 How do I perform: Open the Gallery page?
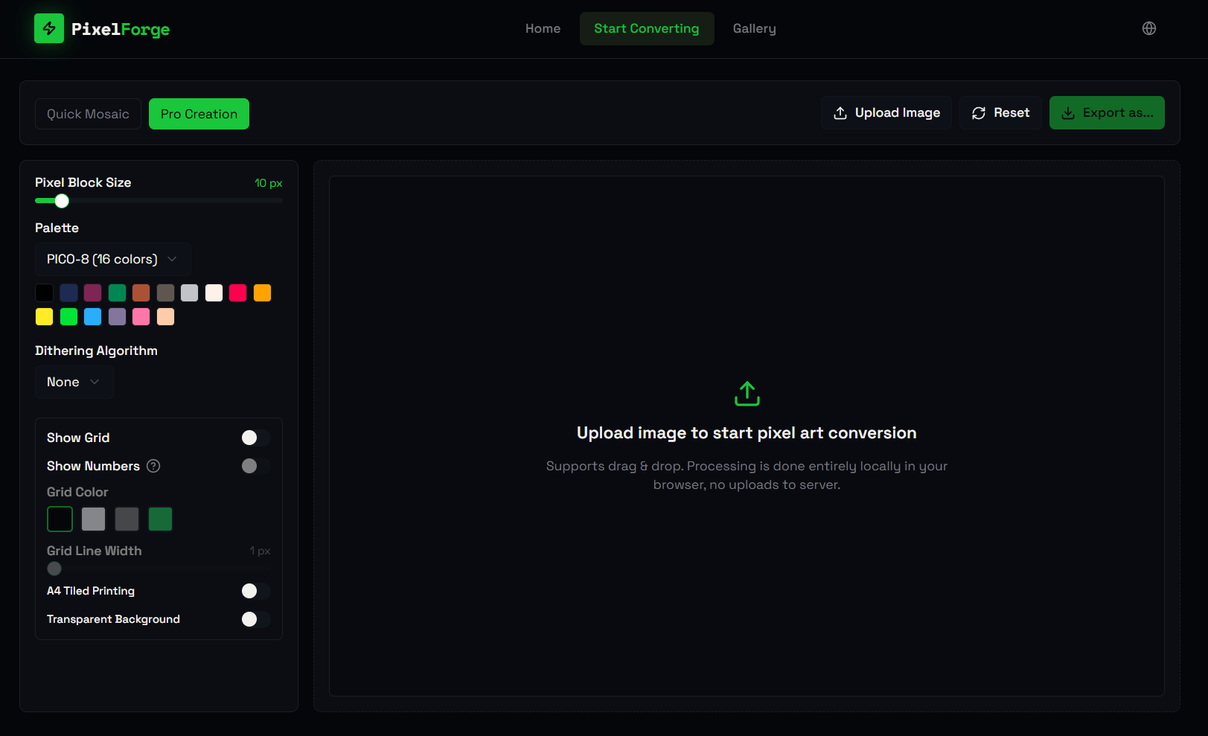click(755, 28)
